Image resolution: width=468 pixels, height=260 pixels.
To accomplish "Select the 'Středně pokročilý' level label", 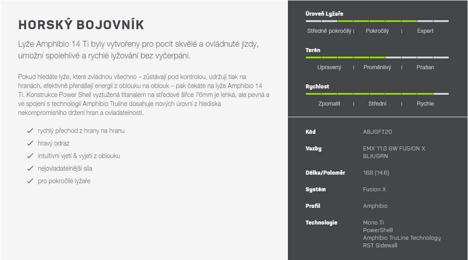I will (329, 31).
